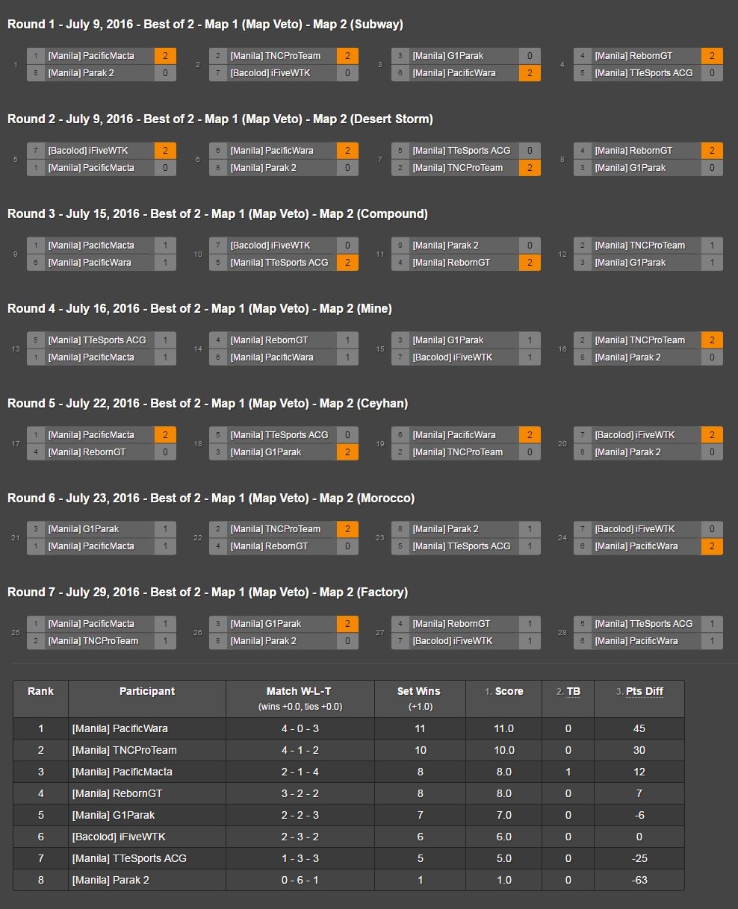
Task: Select iFiveWTK in Round 2 match 5
Action: 87,151
